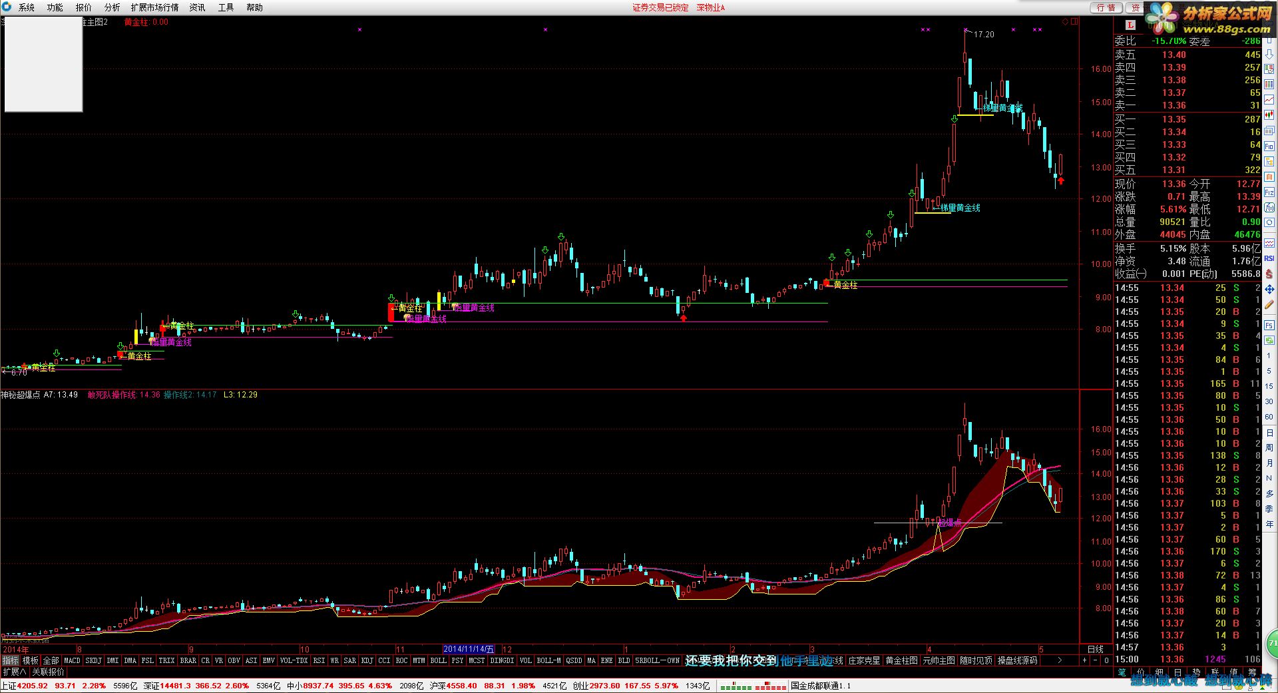This screenshot has height=693, width=1278.
Task: Click the down-arrow icon in right sidebar
Action: [x=1269, y=55]
